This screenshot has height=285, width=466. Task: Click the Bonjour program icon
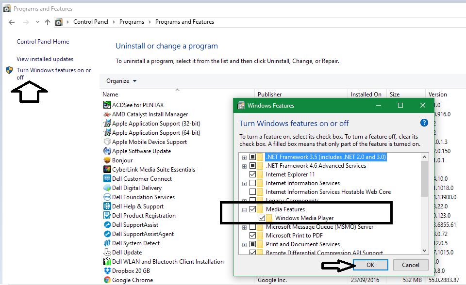[x=107, y=160]
